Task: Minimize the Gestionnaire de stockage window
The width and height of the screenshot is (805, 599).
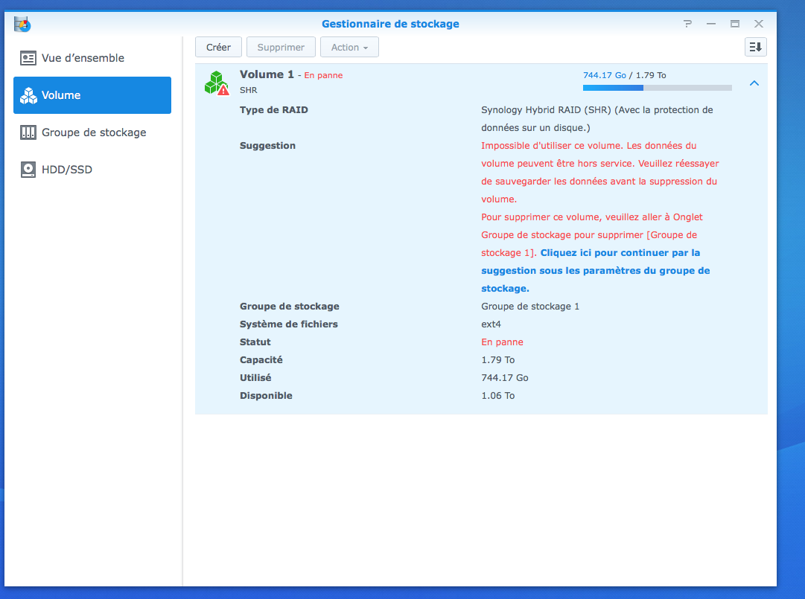Action: coord(711,24)
